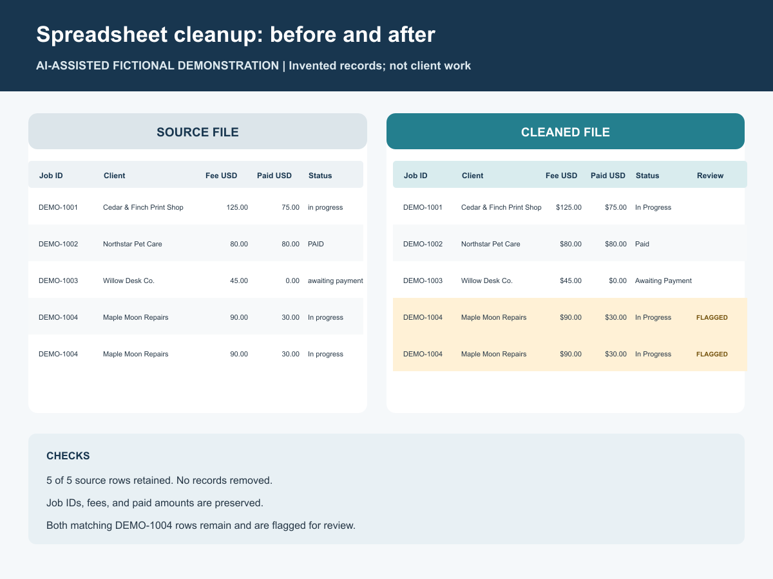Click the Fee USD column header in Cleaned File

pyautogui.click(x=562, y=176)
